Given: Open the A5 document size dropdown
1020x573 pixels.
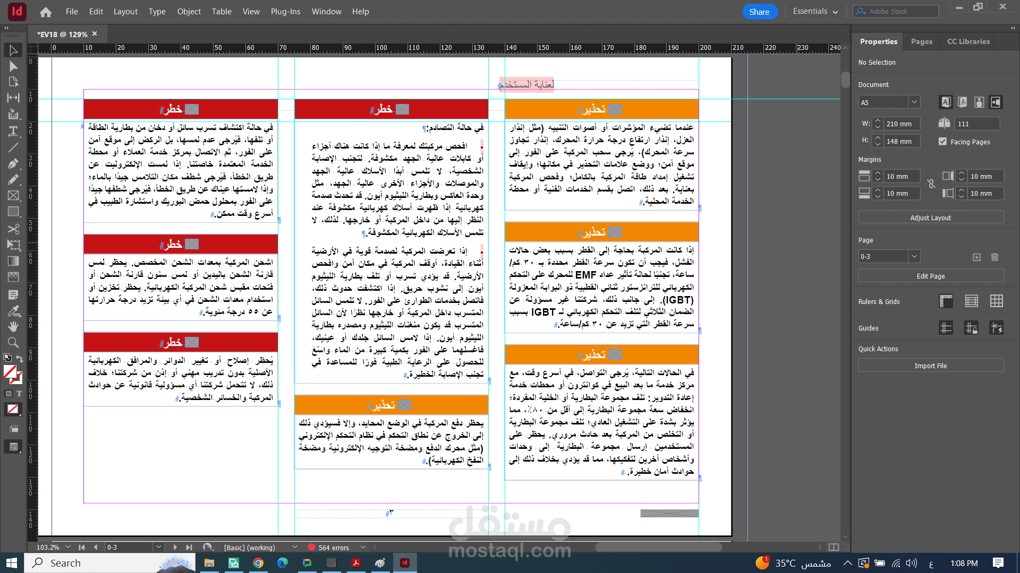Looking at the screenshot, I should pos(914,102).
